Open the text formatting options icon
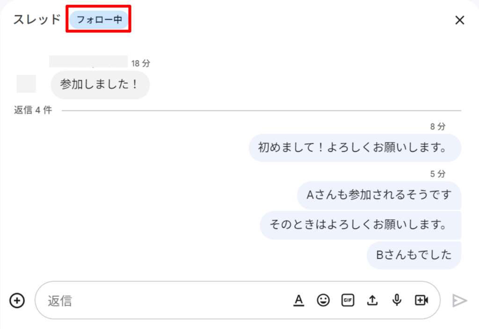 (298, 300)
